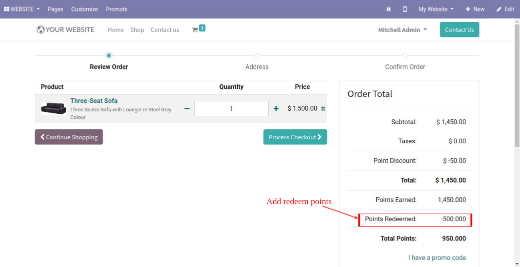
Task: Remove sofa with the trash icon
Action: click(x=323, y=108)
